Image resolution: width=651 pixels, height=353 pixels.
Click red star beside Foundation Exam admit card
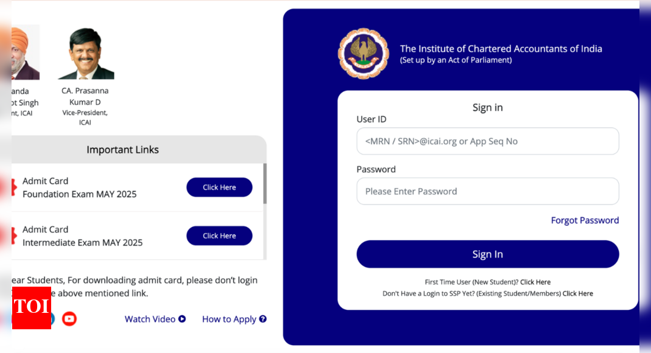[x=14, y=187]
